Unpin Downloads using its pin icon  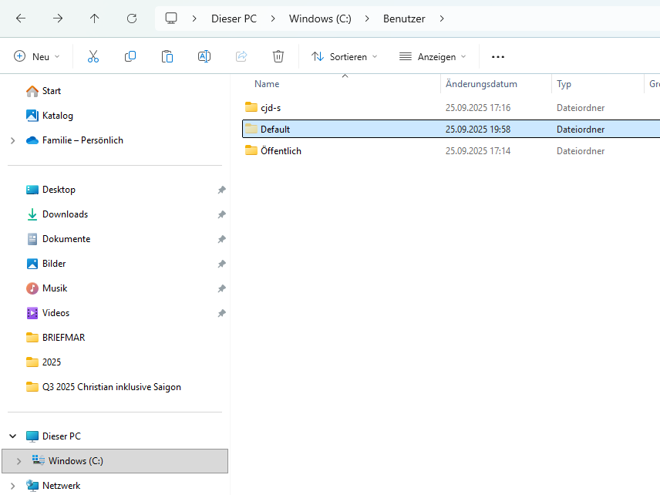click(x=221, y=214)
